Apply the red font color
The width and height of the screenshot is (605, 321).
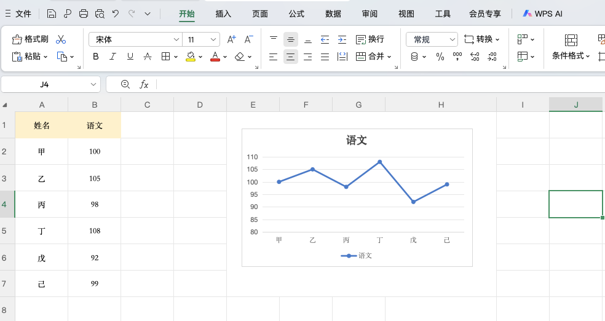click(215, 57)
